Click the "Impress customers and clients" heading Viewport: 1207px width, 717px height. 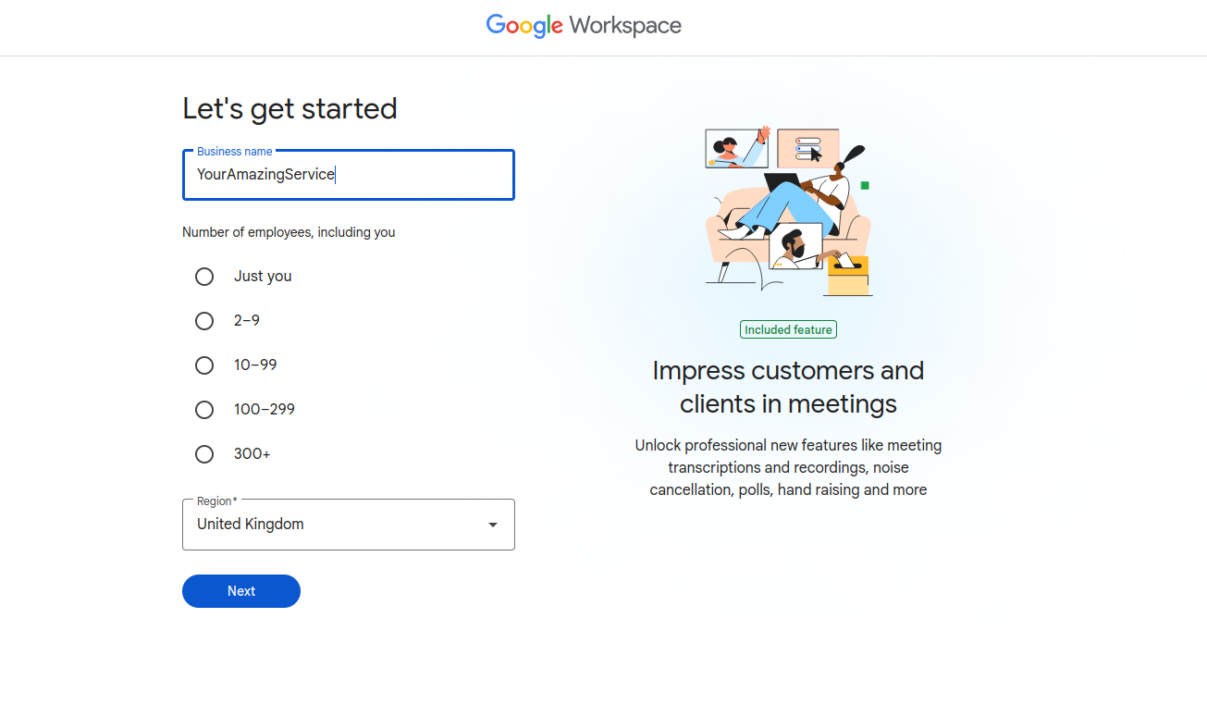pos(788,387)
